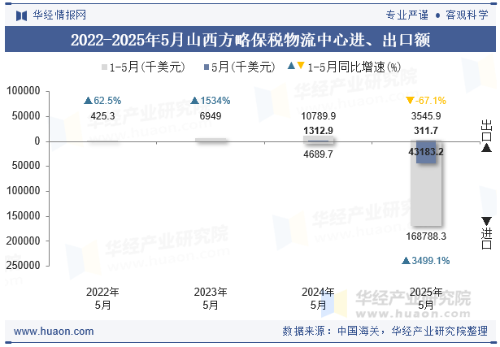Click the gray 2023 export bar
The height and width of the screenshot is (347, 500).
[x=211, y=140]
